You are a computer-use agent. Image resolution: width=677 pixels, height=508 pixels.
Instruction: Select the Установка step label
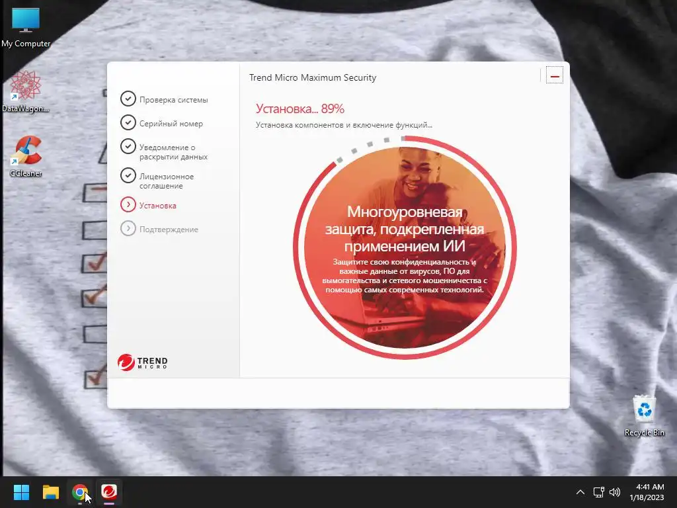[x=157, y=206]
